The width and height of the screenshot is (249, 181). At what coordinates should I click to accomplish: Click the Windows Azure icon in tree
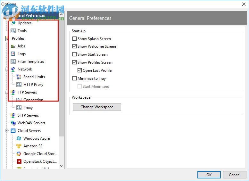click(19, 138)
